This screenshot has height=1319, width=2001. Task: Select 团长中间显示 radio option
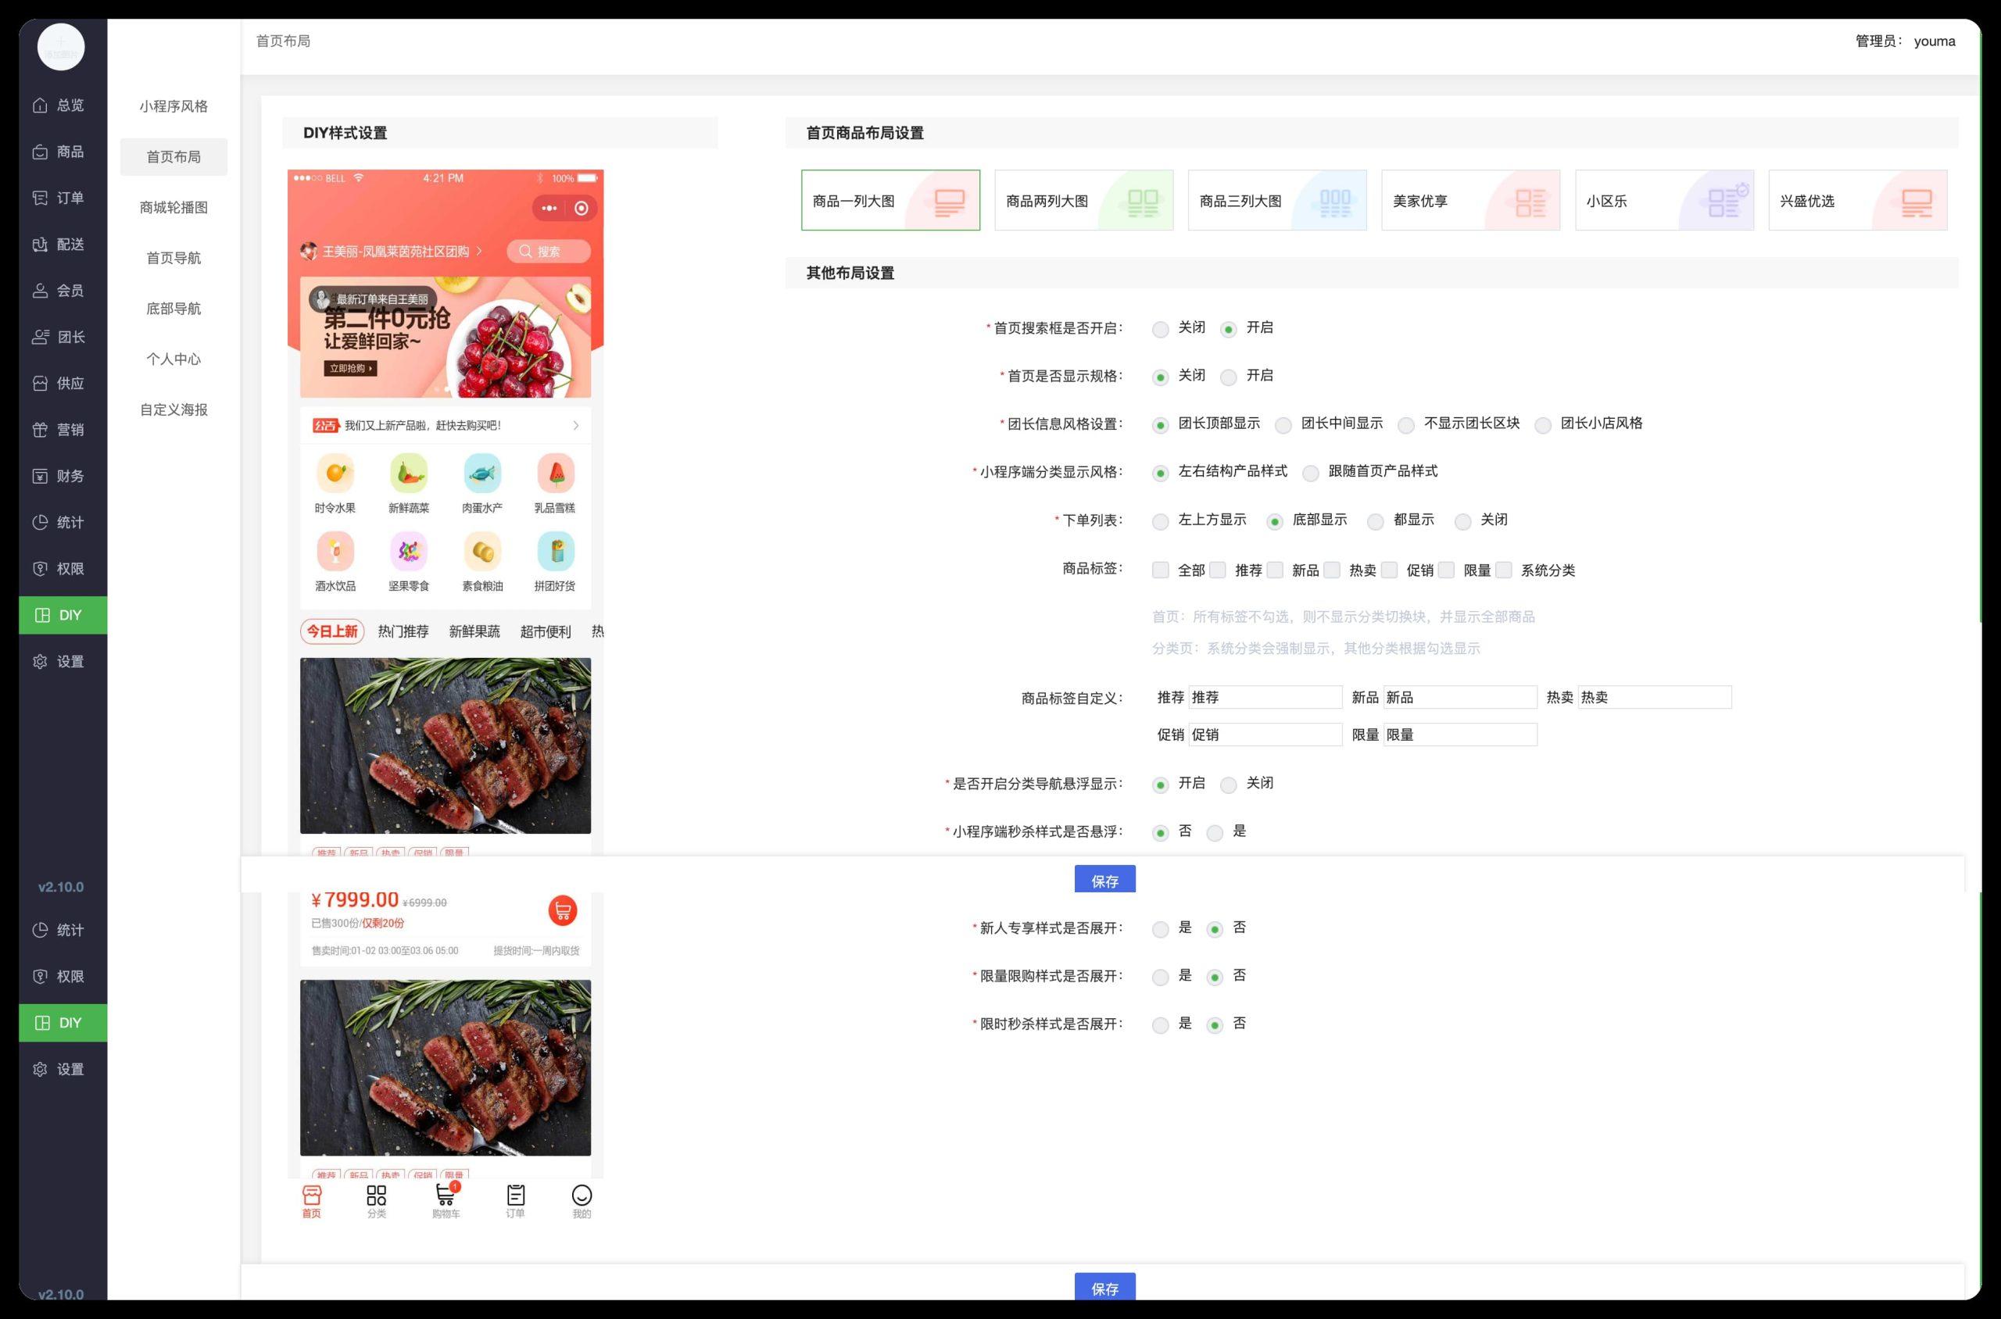[x=1283, y=425]
